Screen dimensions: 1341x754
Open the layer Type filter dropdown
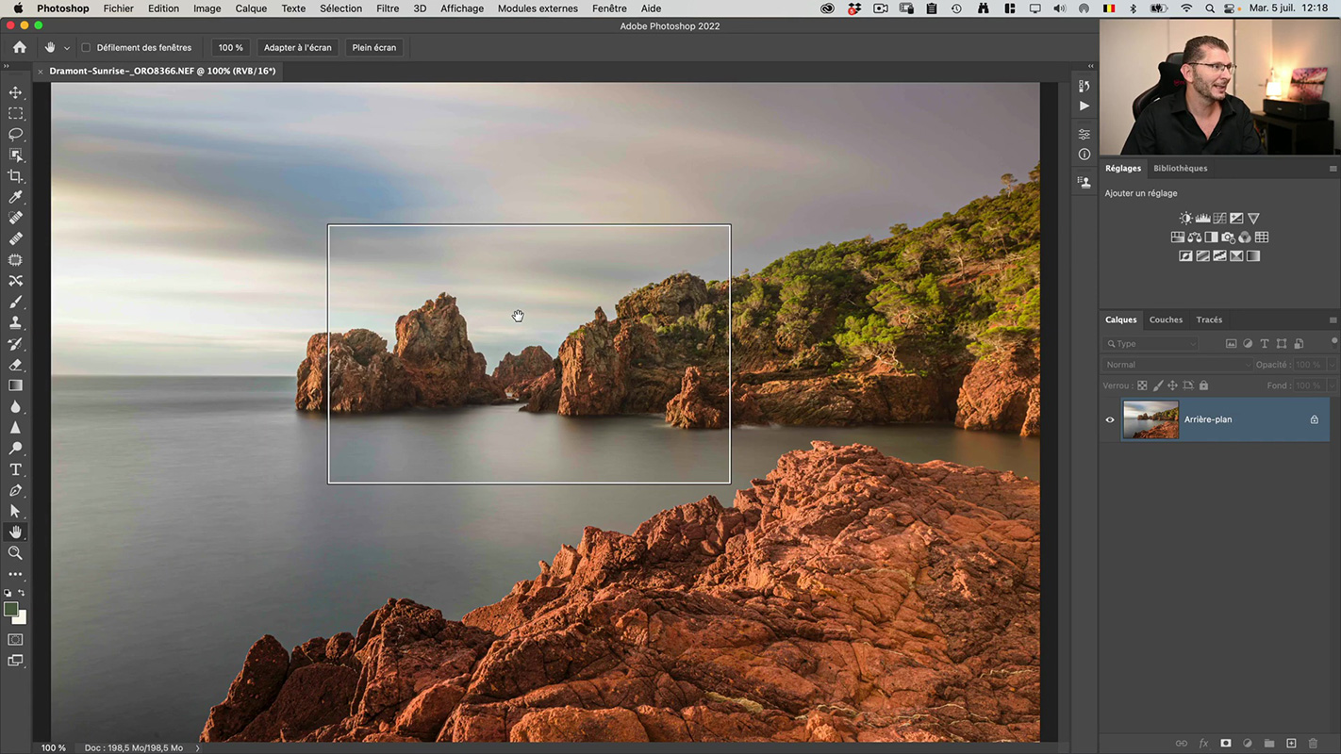(x=1151, y=344)
